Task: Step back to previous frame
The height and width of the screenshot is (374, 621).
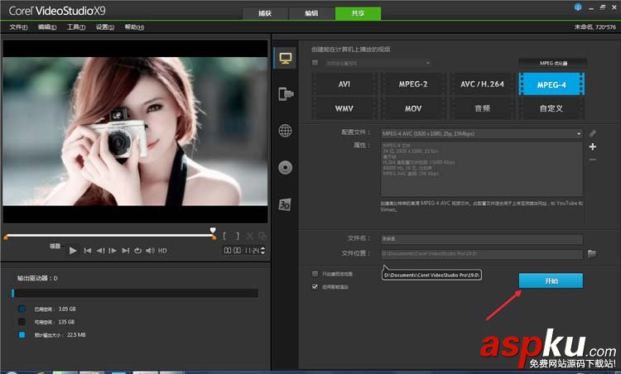Action: point(100,251)
